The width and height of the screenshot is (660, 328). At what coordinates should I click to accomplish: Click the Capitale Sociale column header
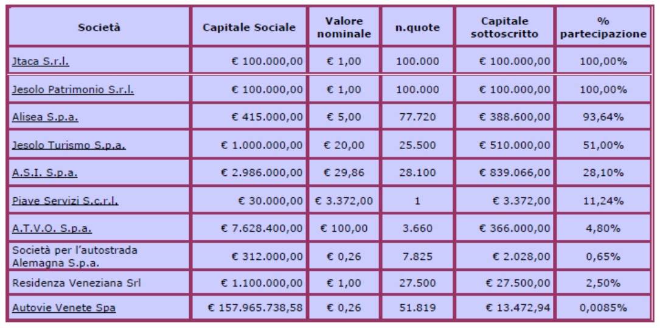(249, 27)
